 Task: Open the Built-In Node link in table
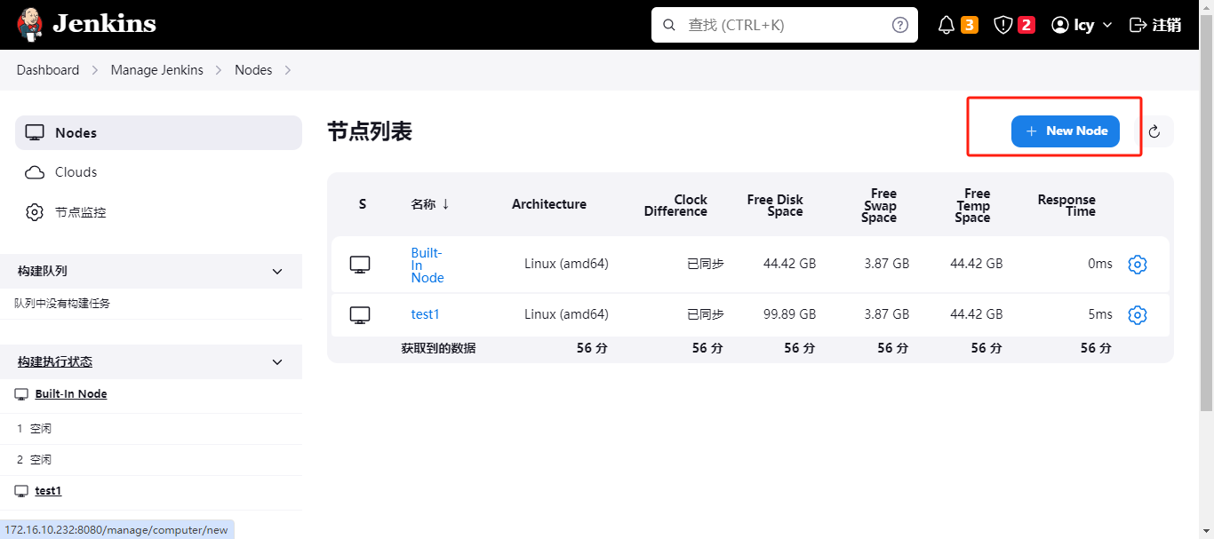click(427, 265)
